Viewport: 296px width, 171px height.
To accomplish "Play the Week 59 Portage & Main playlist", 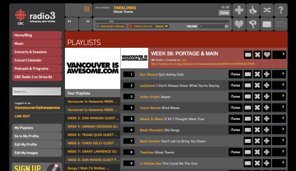I will tap(279, 55).
